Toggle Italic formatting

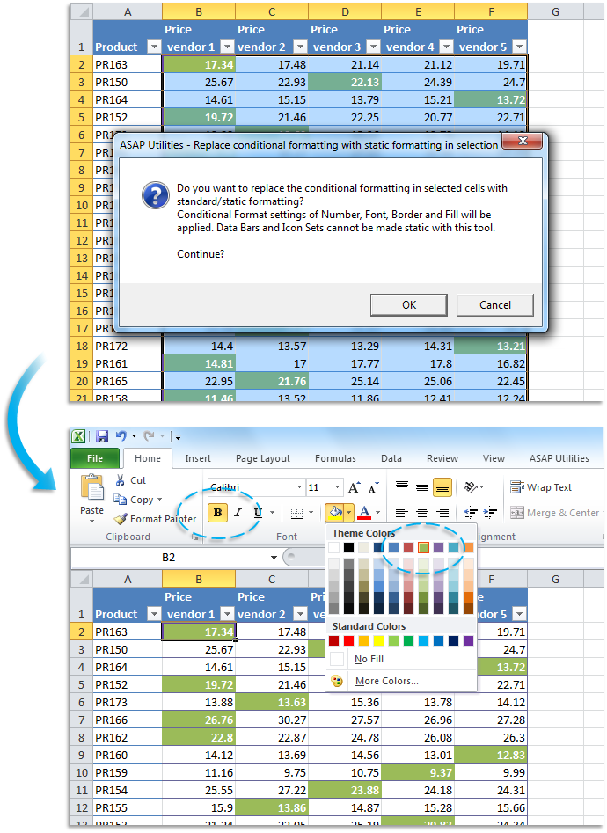238,513
